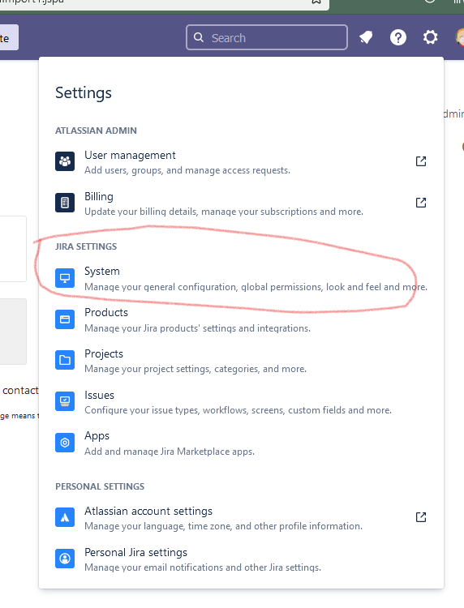
Task: Open User management settings
Action: (241, 161)
